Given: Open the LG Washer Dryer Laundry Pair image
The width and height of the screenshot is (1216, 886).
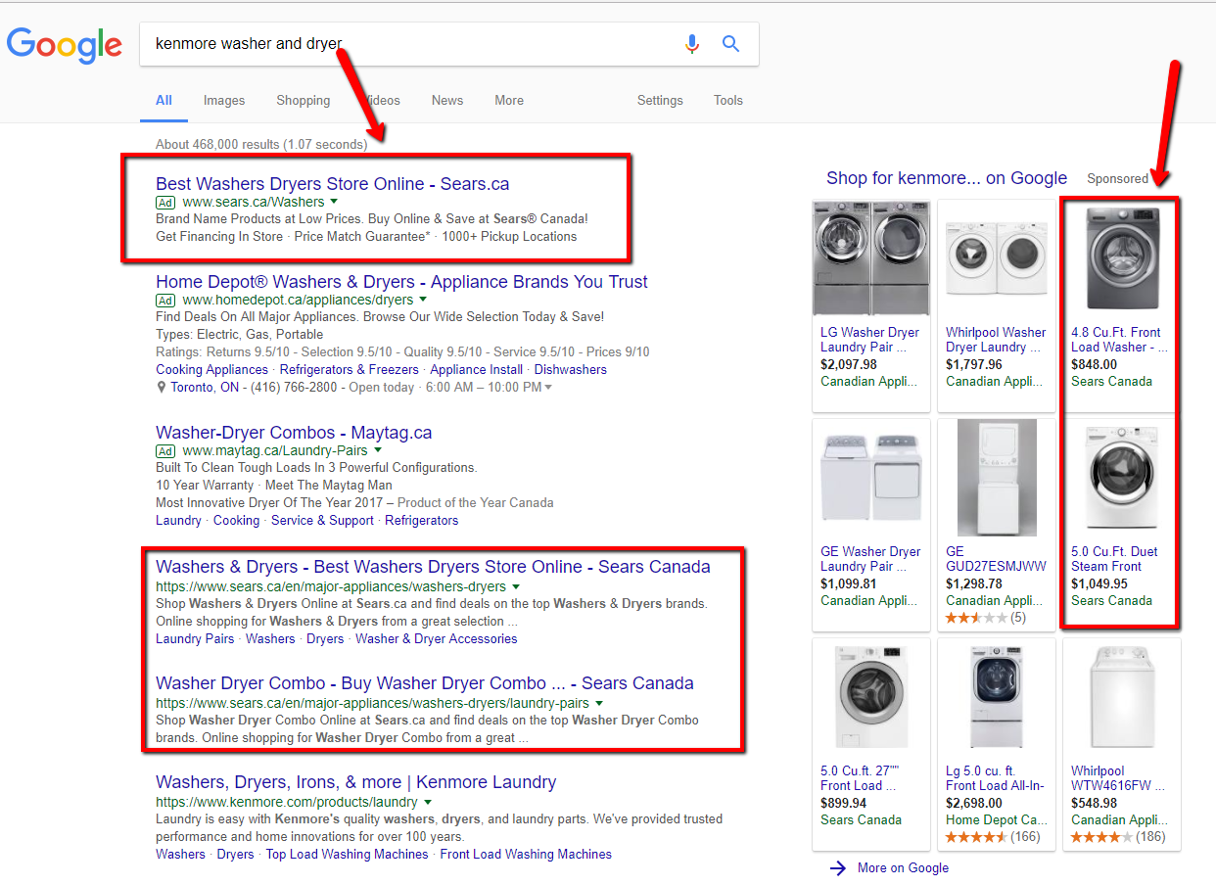Looking at the screenshot, I should point(871,258).
